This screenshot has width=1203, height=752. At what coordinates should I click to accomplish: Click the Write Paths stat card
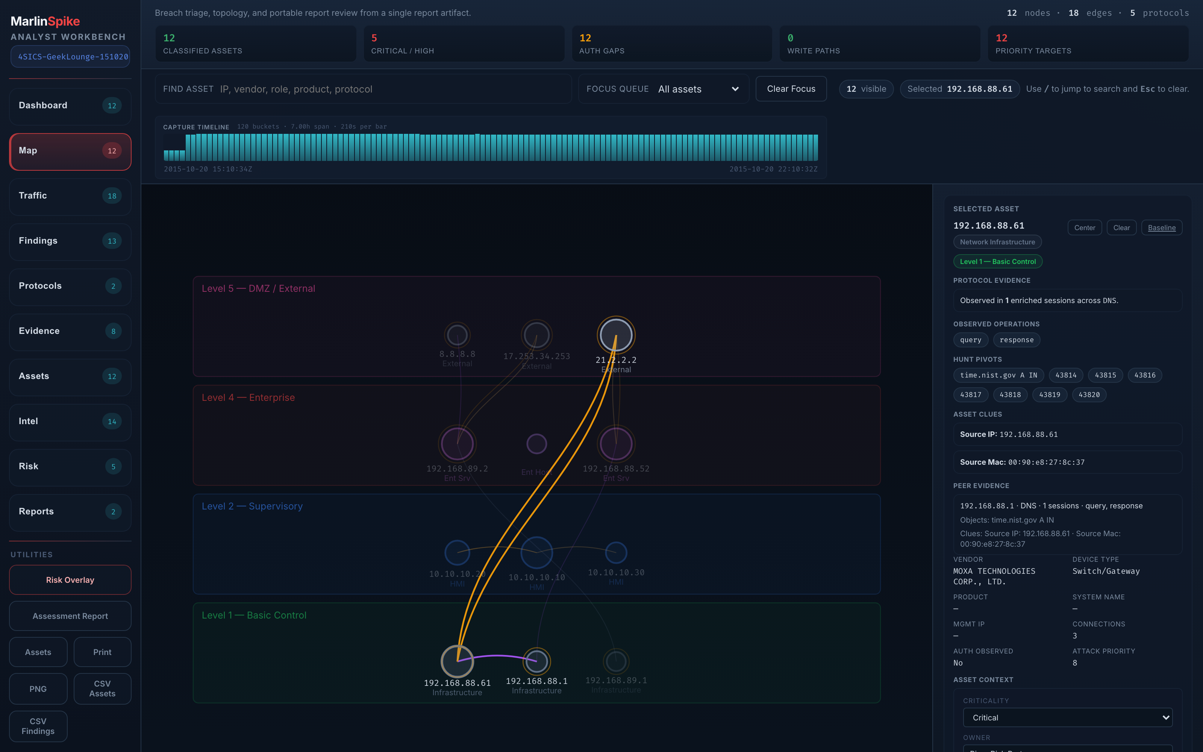point(880,44)
